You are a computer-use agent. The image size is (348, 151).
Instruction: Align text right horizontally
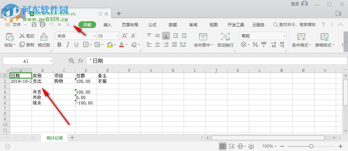point(166,45)
